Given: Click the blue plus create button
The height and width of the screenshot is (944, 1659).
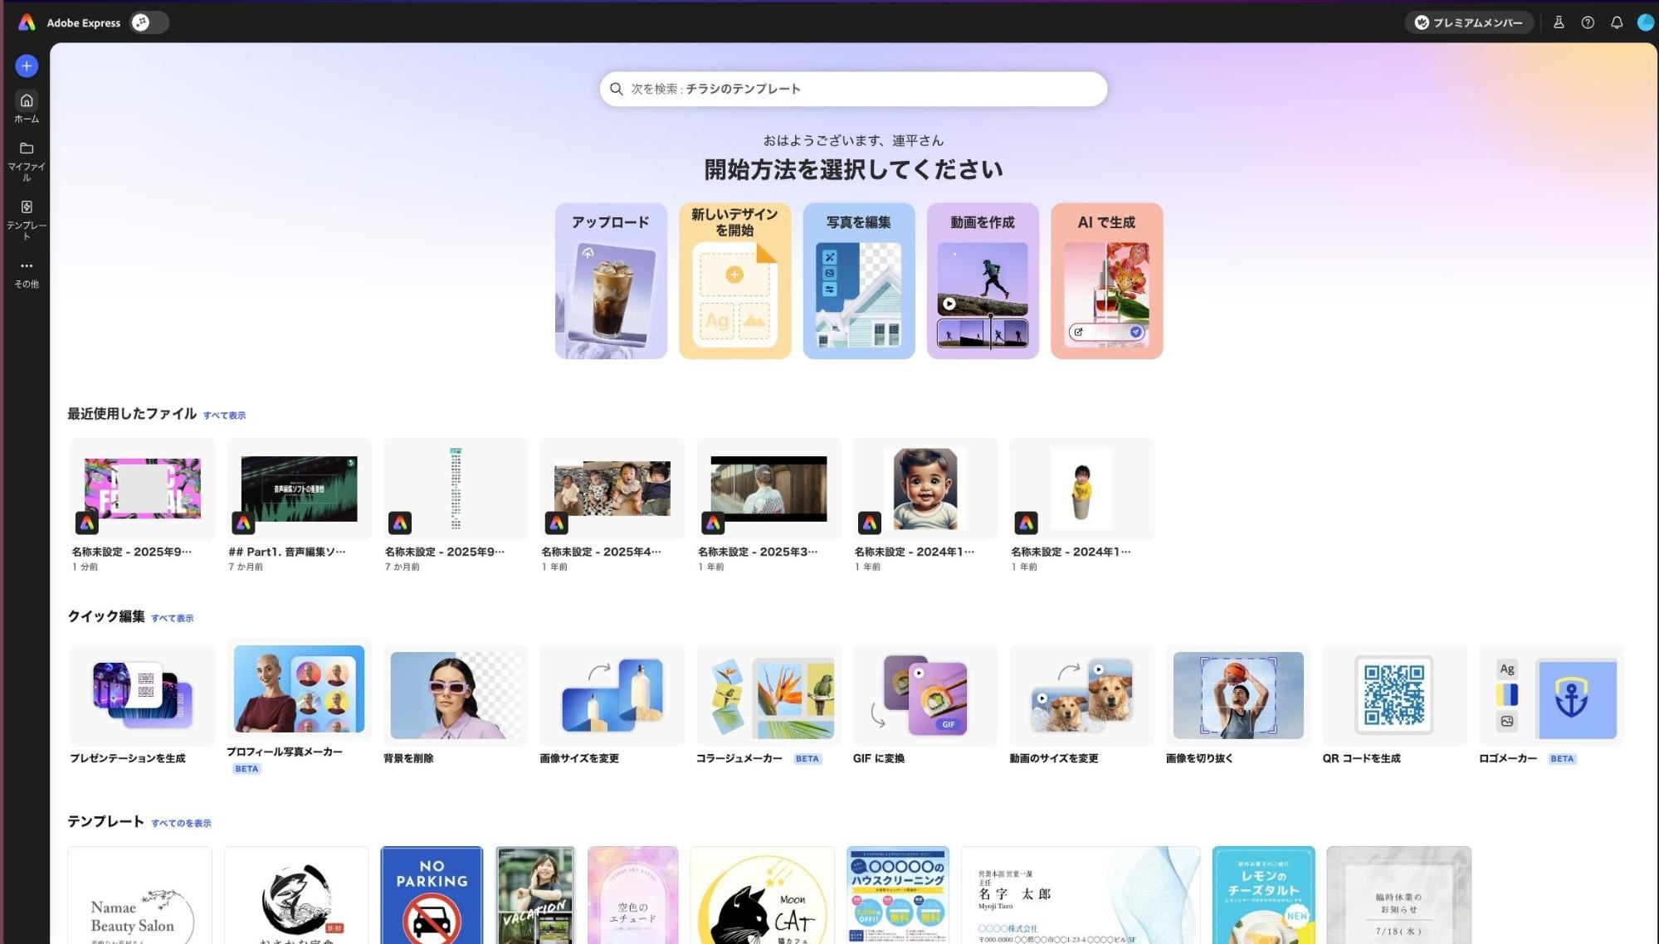Looking at the screenshot, I should (27, 66).
